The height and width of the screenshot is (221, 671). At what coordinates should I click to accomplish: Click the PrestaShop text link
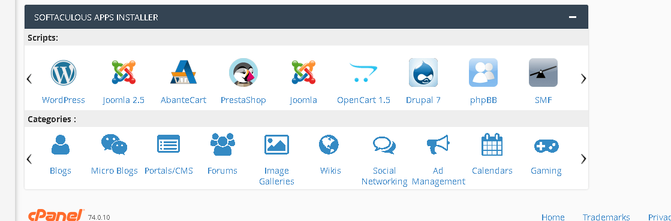coord(243,100)
